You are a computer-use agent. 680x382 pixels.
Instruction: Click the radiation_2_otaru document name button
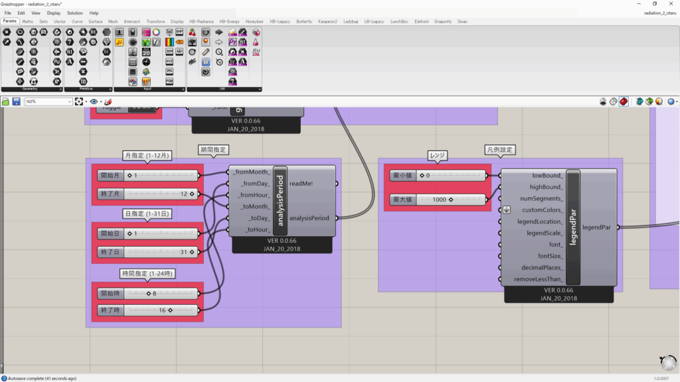coord(660,13)
